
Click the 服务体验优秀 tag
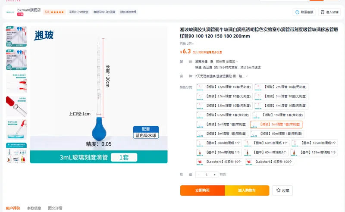[x=128, y=12]
